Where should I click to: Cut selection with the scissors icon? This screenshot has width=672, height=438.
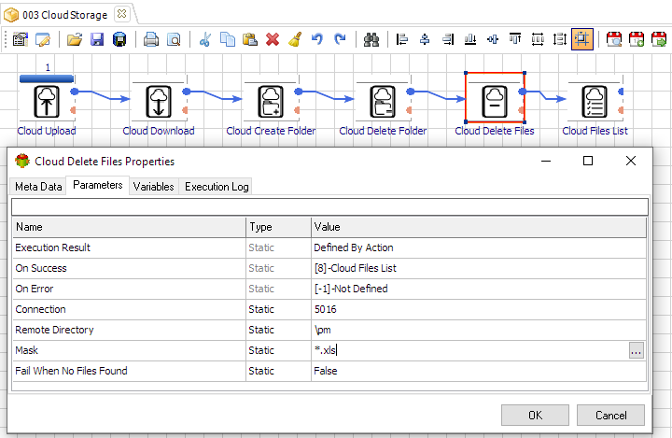click(205, 39)
